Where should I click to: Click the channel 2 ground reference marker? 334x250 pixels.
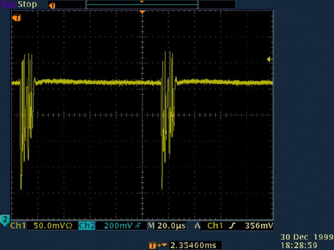(5, 220)
